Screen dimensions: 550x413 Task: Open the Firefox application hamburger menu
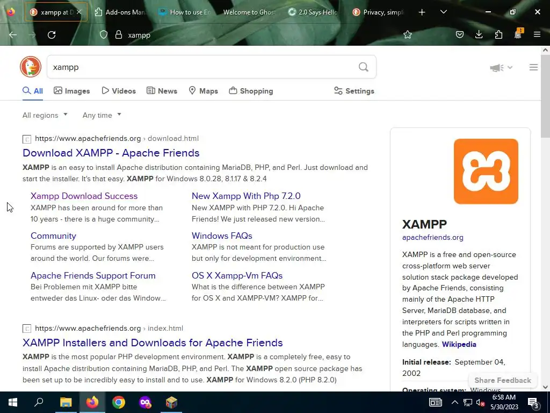click(537, 34)
